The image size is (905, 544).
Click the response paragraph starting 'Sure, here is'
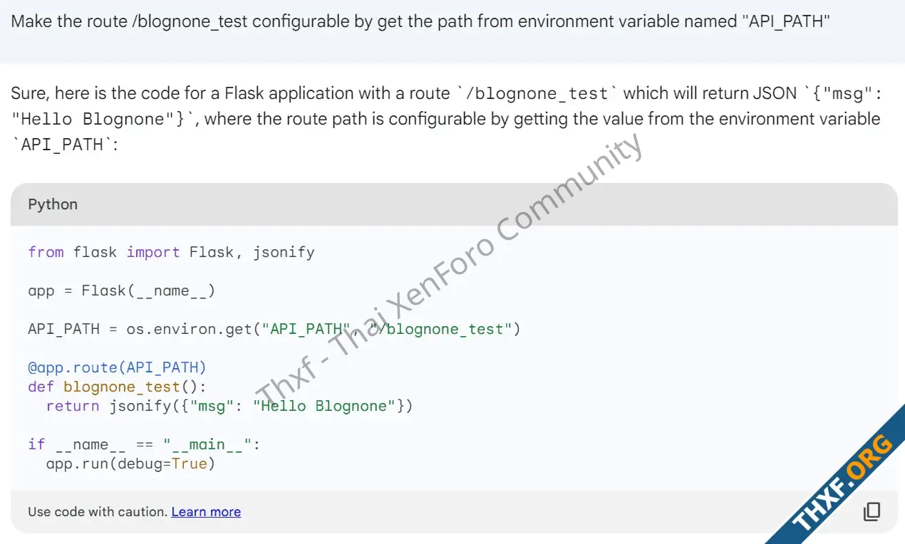(x=446, y=119)
